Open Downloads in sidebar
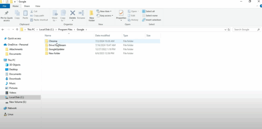The height and width of the screenshot is (129, 262). click(x=13, y=79)
